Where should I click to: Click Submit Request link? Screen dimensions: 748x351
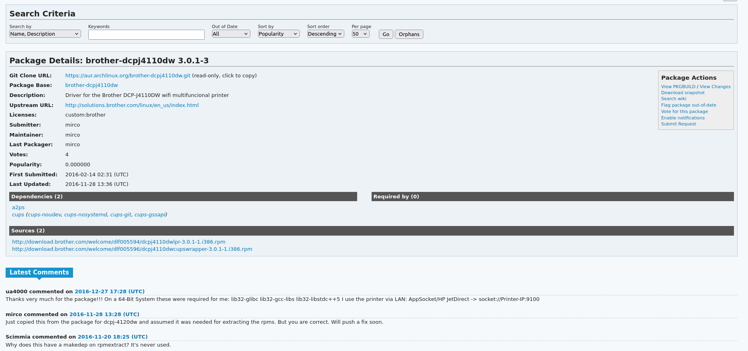(x=679, y=124)
